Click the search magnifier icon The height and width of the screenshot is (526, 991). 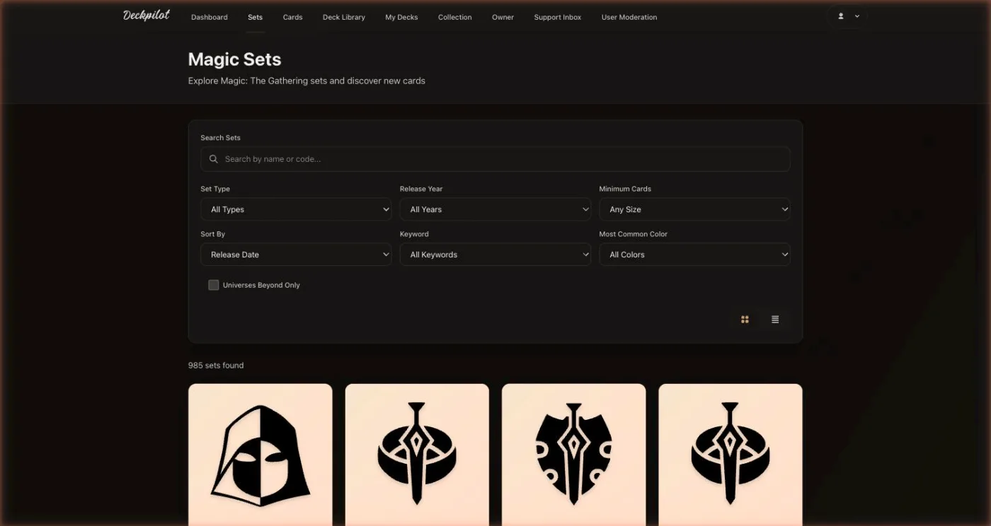tap(214, 159)
